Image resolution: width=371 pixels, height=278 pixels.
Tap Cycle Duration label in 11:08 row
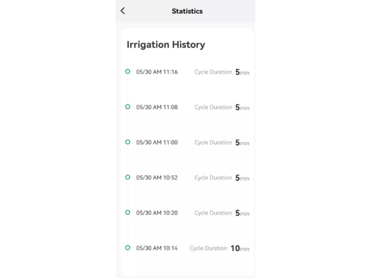213,107
